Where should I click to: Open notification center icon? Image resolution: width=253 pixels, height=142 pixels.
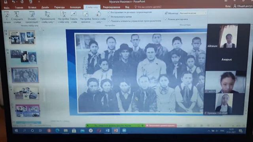(x=241, y=131)
